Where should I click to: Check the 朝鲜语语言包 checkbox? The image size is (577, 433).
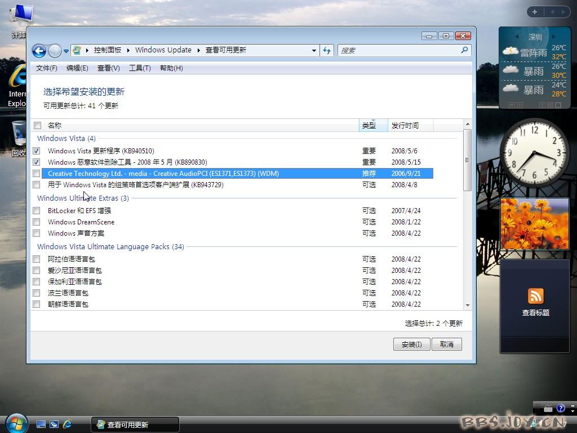(37, 304)
